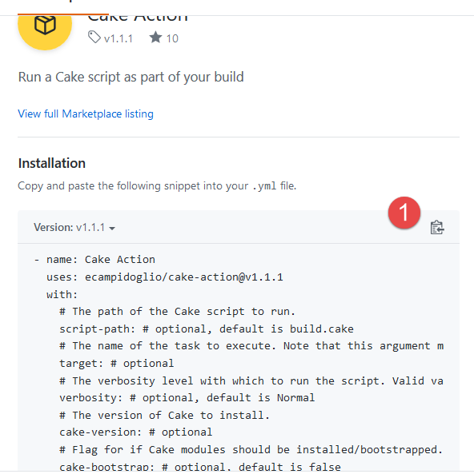Image resolution: width=474 pixels, height=474 pixels.
Task: Click the verbosity default Normal line
Action: click(187, 398)
